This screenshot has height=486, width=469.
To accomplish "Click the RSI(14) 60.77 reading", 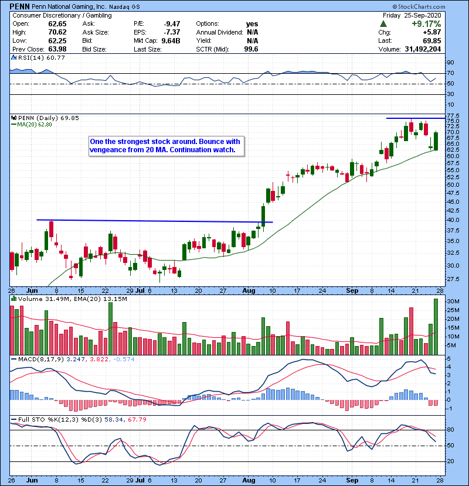I will click(x=42, y=57).
